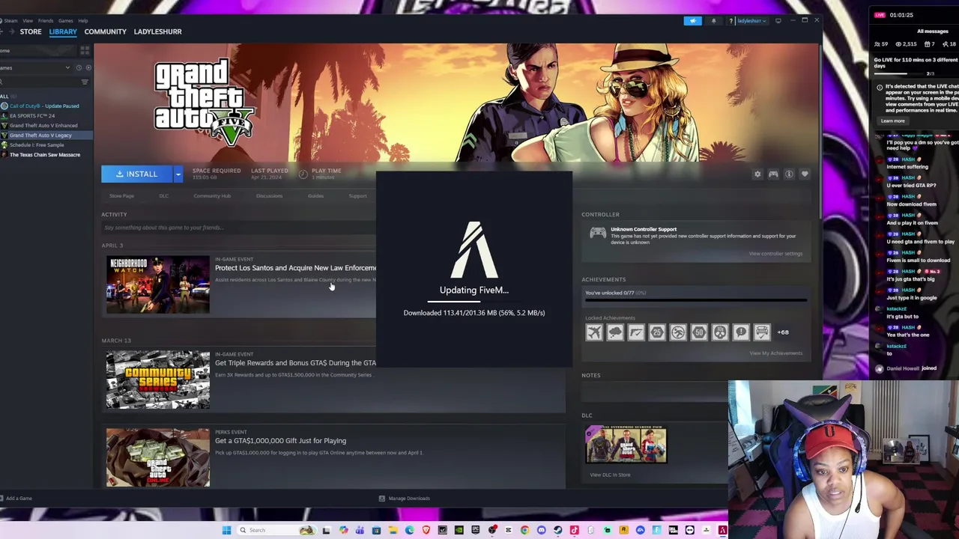The image size is (959, 539).
Task: Click Learn more in LIVE chat notice
Action: (893, 121)
